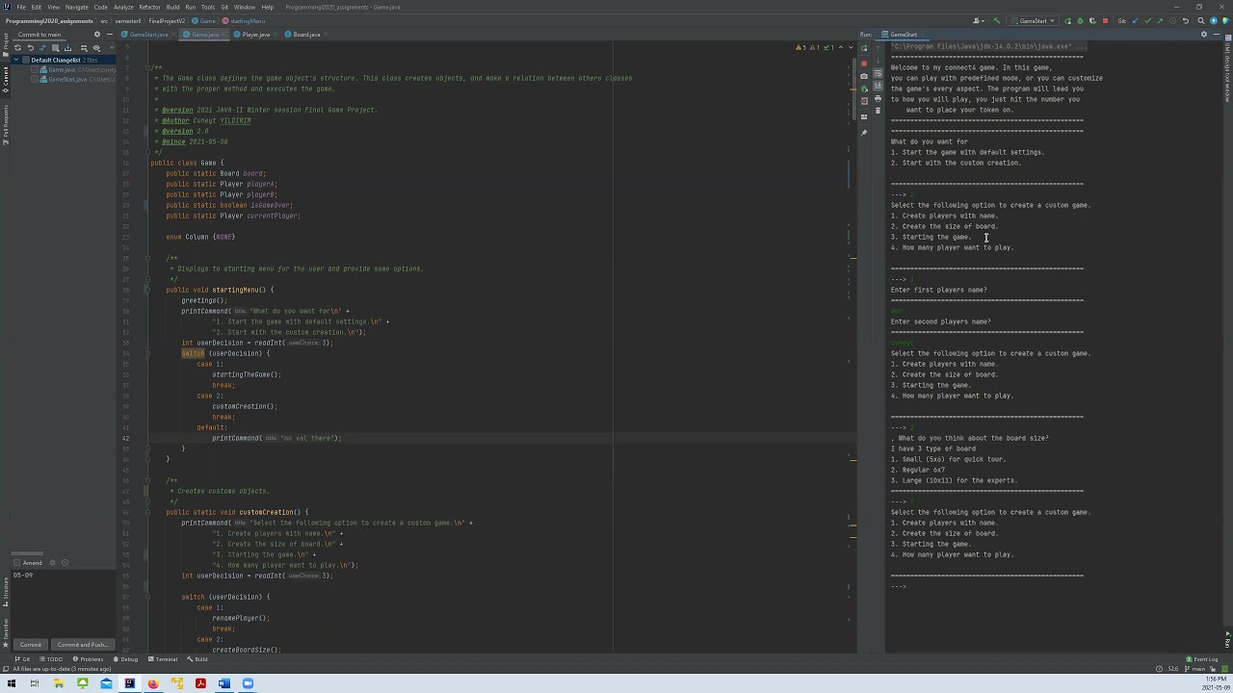Open the Refactor menu
This screenshot has width=1233, height=693.
point(149,7)
